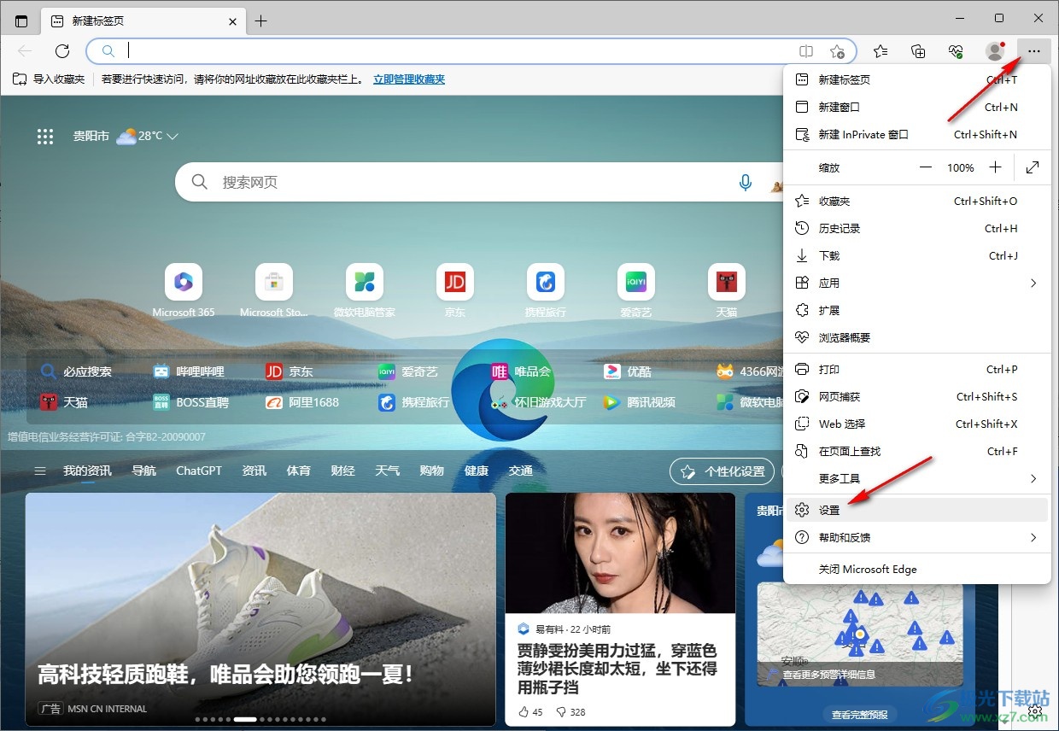This screenshot has width=1059, height=731.
Task: Click the 阿里1688 quick link
Action: 302,401
